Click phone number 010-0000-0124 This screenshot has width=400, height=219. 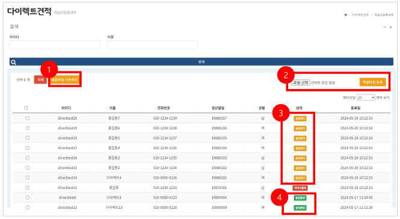pyautogui.click(x=165, y=177)
